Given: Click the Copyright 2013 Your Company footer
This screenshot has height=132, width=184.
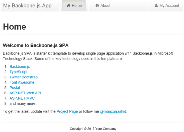Looking at the screenshot, I should (x=93, y=129).
